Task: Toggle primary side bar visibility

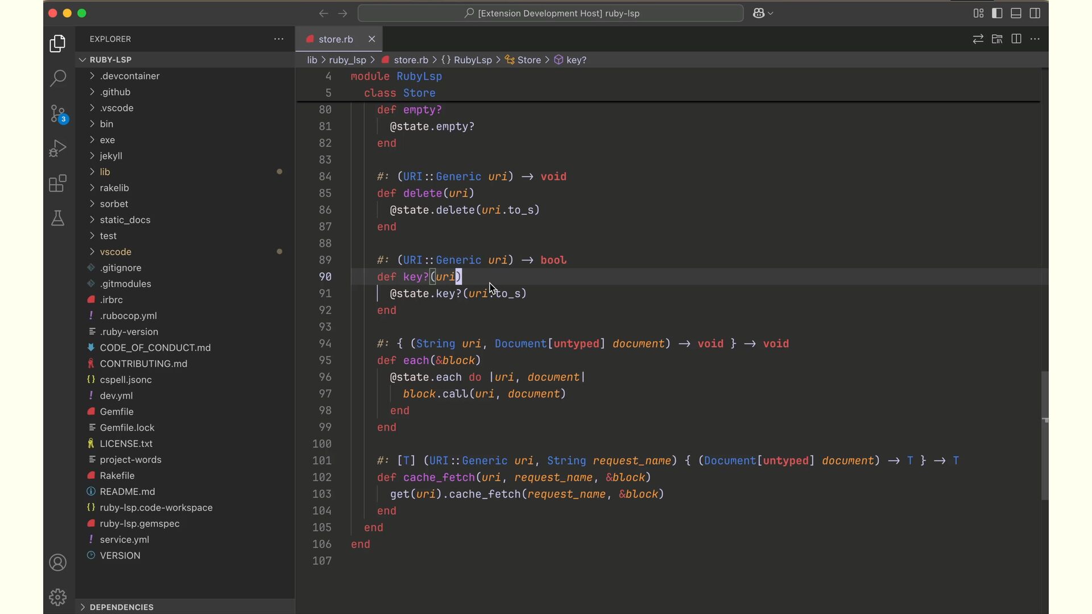Action: pos(997,13)
